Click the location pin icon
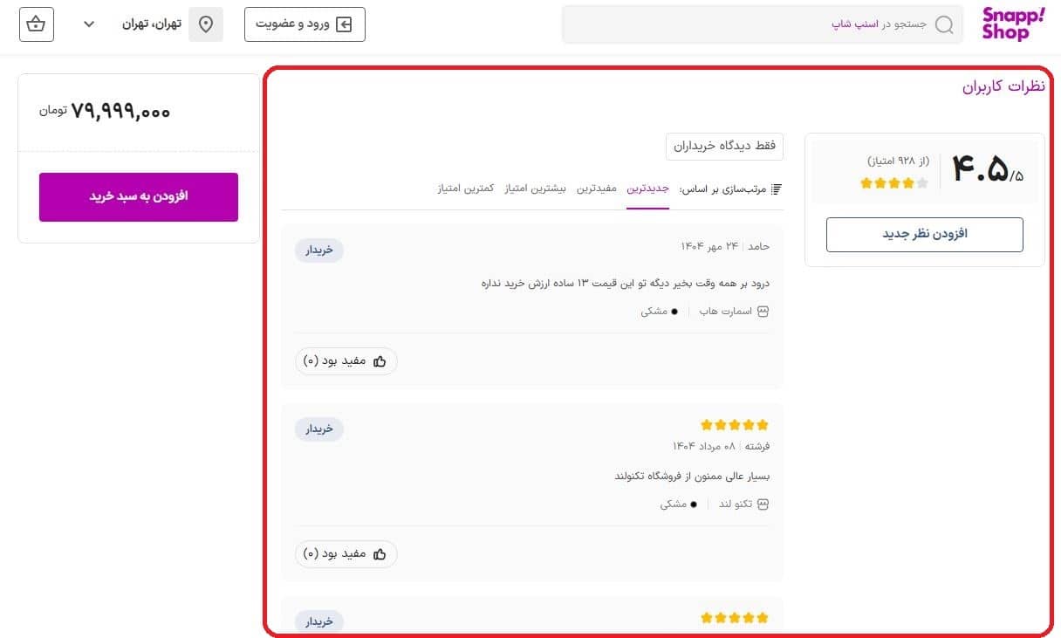Image resolution: width=1061 pixels, height=638 pixels. point(206,24)
